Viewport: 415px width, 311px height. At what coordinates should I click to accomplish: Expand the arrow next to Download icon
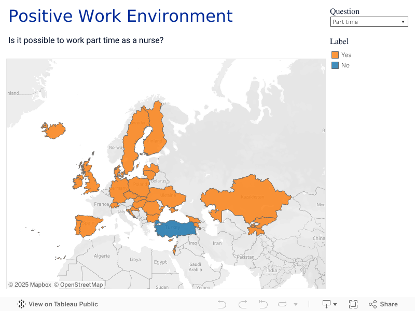pos(335,304)
